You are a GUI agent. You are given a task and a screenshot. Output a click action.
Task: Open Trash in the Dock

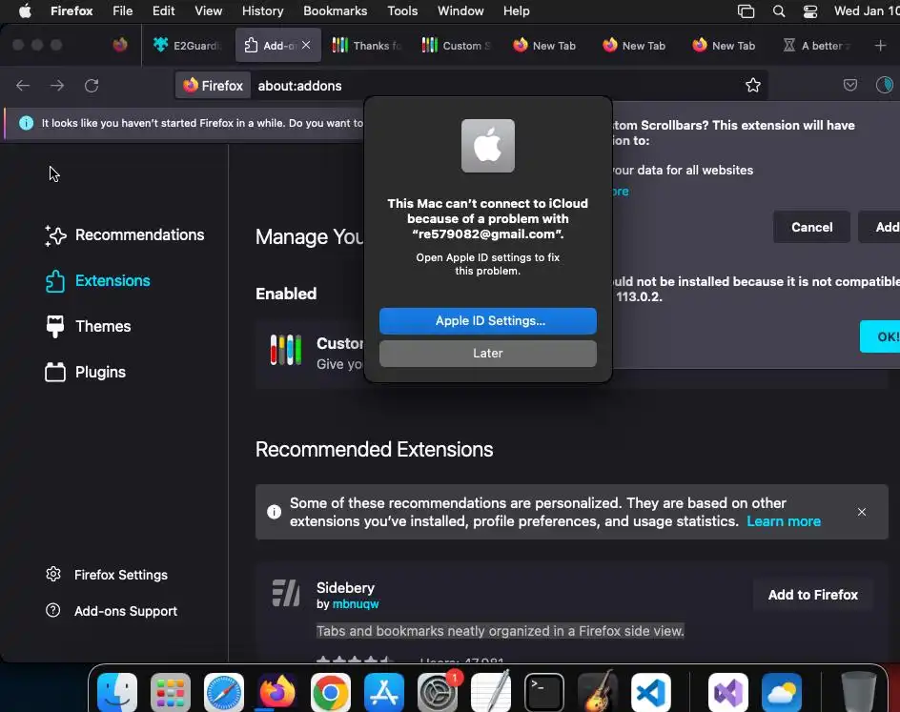click(x=859, y=692)
